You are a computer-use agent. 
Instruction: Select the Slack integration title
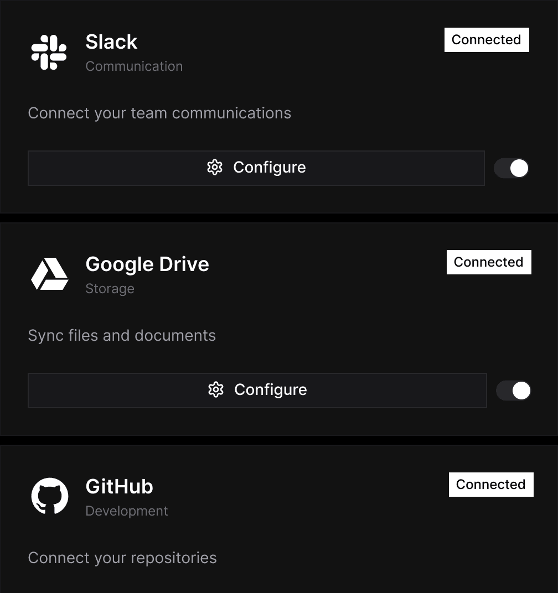tap(111, 42)
